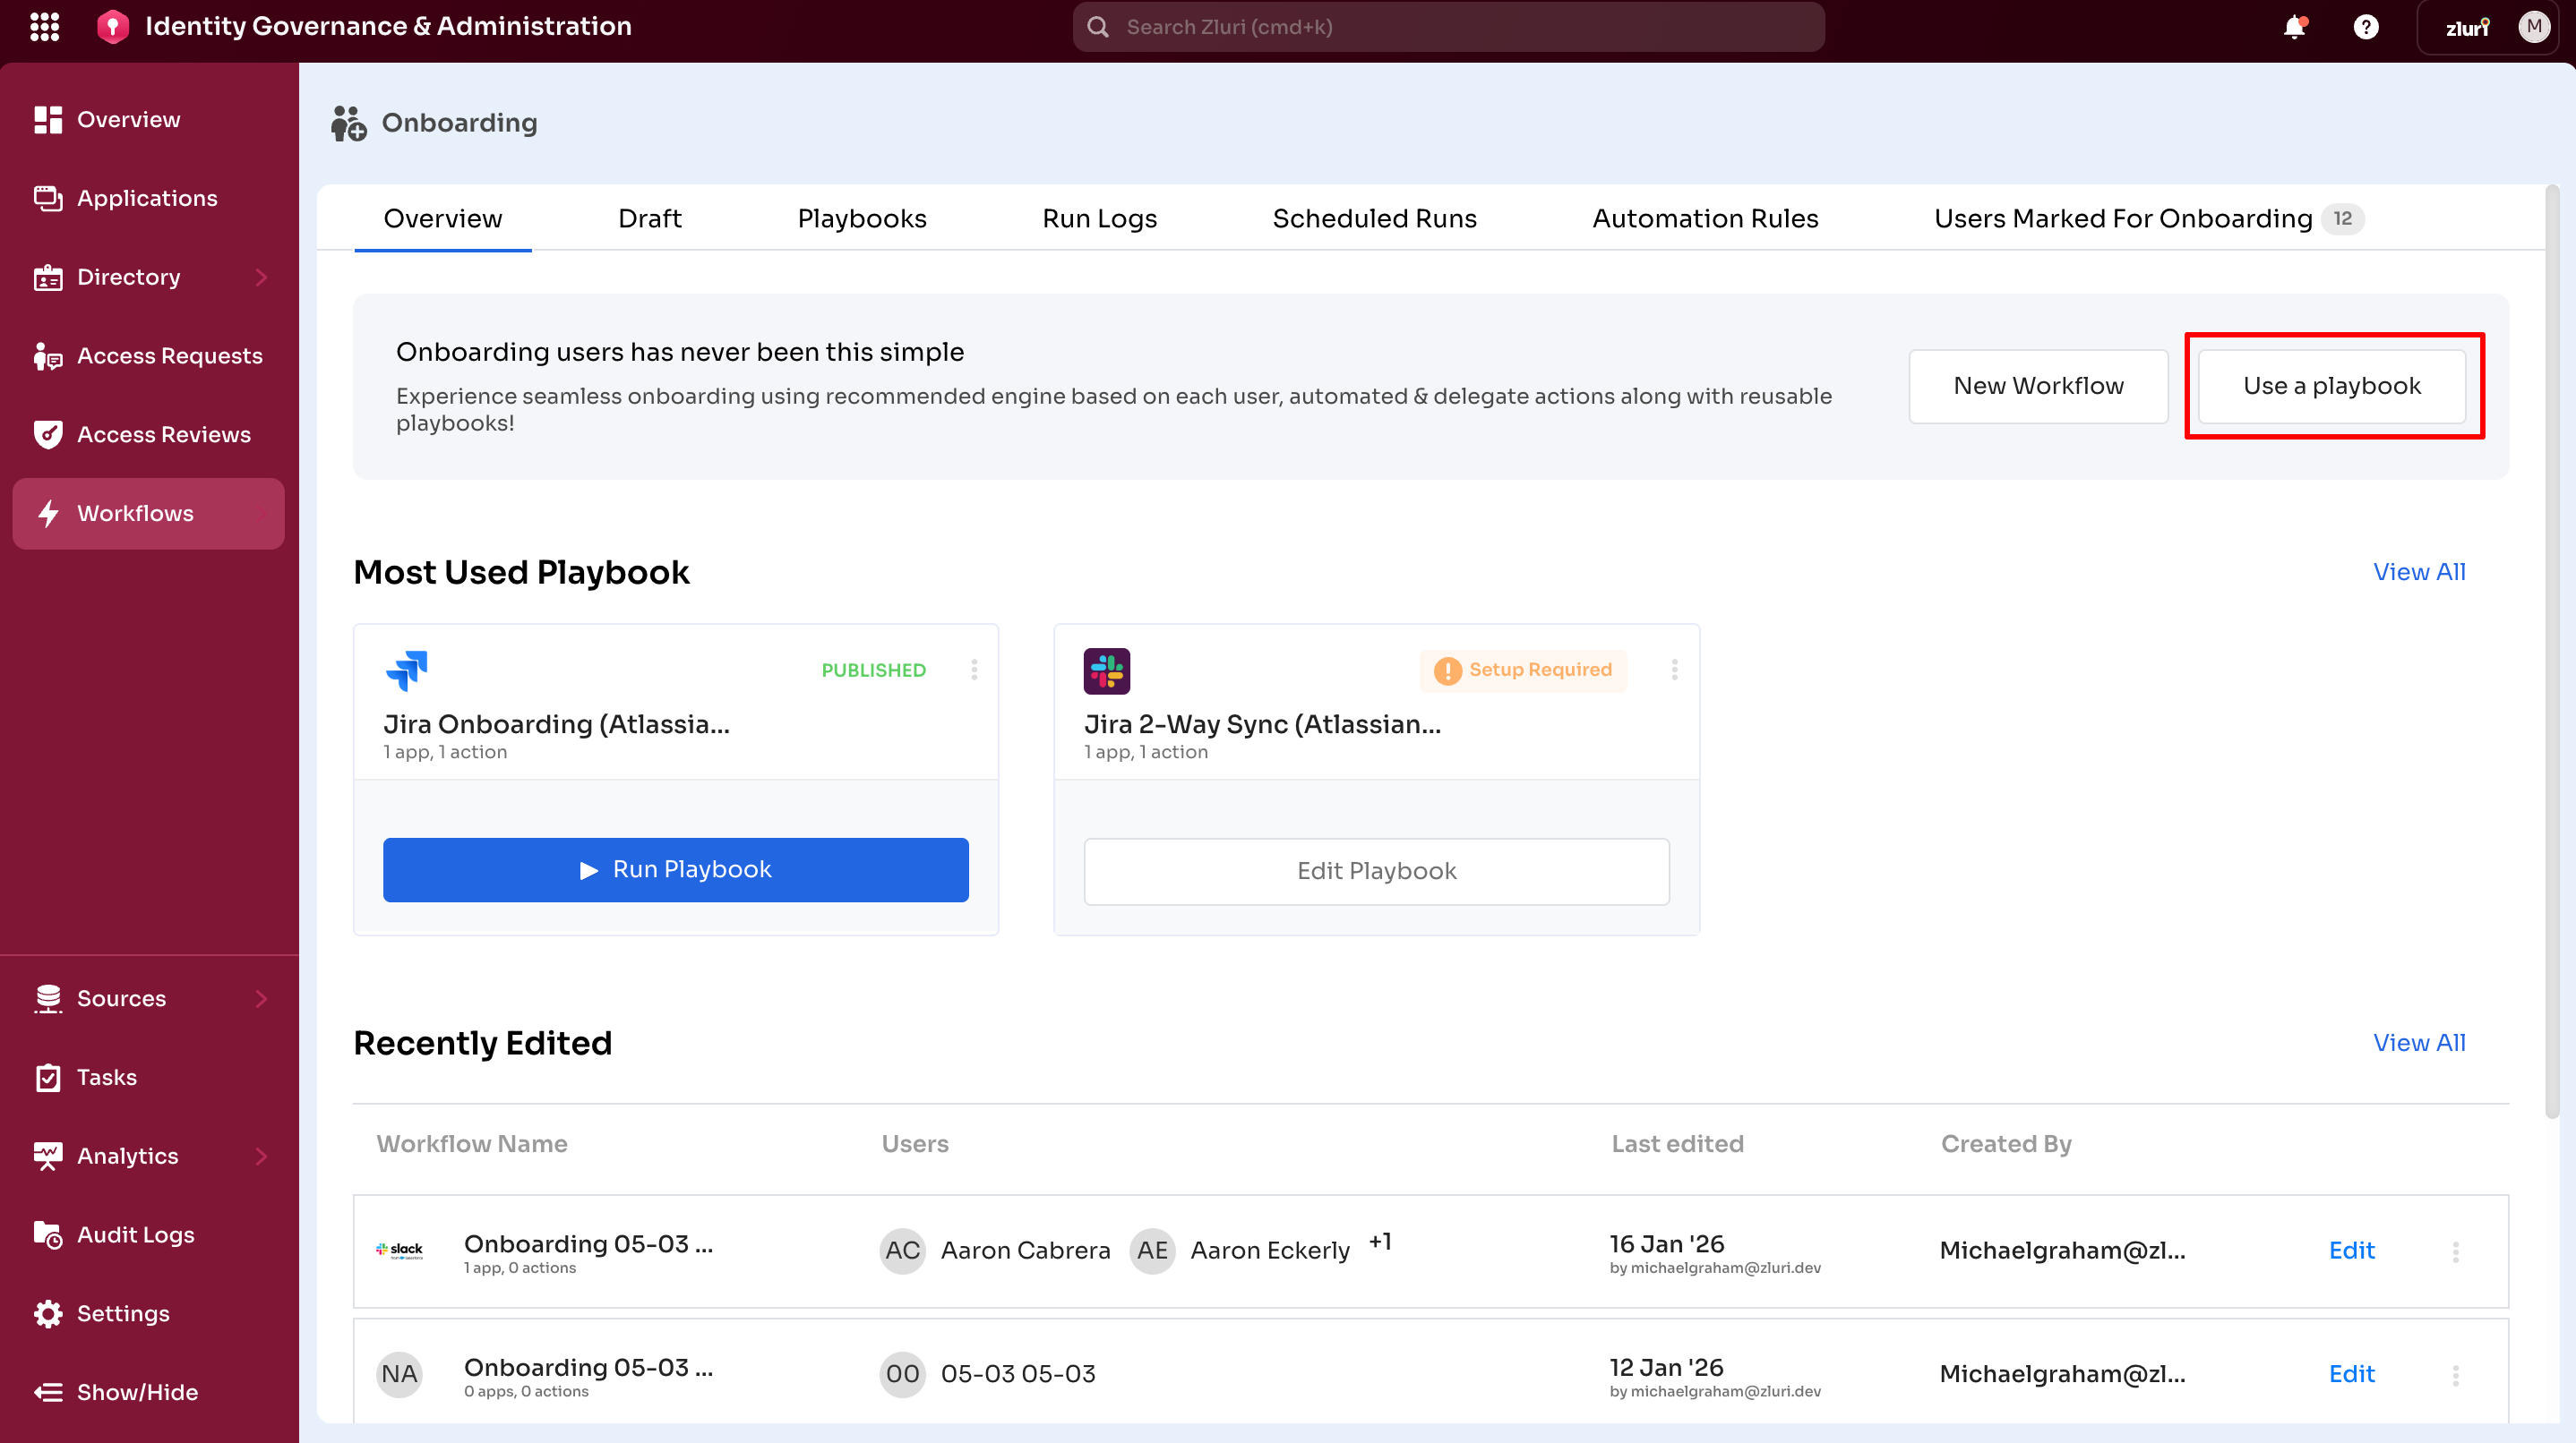Viewport: 2576px width, 1443px height.
Task: Click the Jira icon on the onboarding playbook card
Action: 406,670
